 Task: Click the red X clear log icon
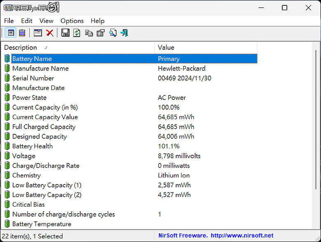pos(49,33)
